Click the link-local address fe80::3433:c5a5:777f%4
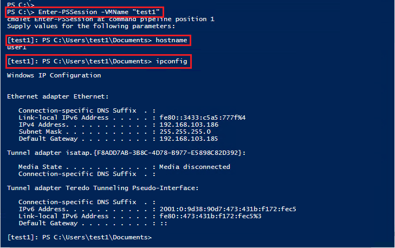Viewport: 395px width, 248px height. (203, 118)
